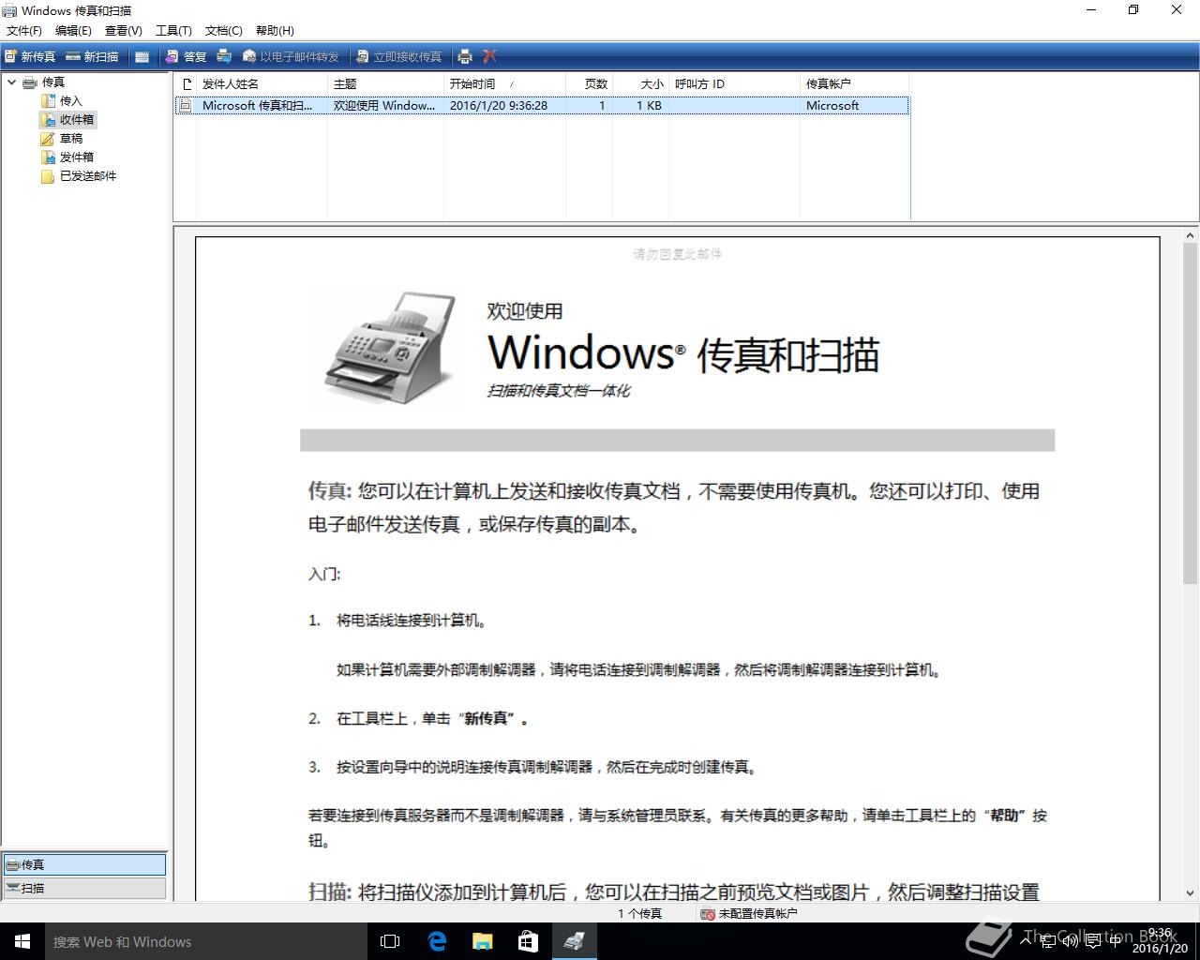Click the preview scrollbar down arrow
Viewport: 1200px width, 960px height.
[1191, 893]
